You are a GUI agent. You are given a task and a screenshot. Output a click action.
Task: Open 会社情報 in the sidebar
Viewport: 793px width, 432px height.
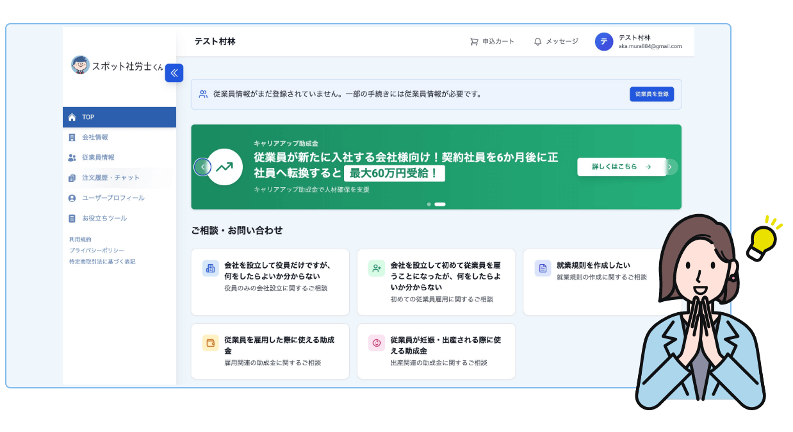tap(95, 137)
